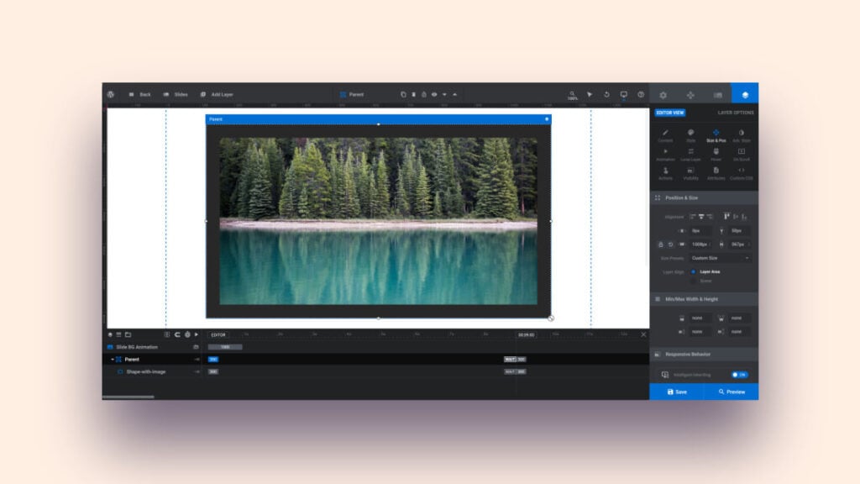The height and width of the screenshot is (484, 860).
Task: Click the zoom magnifier icon at 100%
Action: point(572,94)
